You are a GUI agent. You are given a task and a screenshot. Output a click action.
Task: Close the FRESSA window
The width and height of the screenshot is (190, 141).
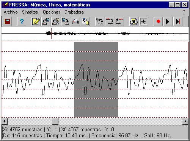click(x=185, y=5)
